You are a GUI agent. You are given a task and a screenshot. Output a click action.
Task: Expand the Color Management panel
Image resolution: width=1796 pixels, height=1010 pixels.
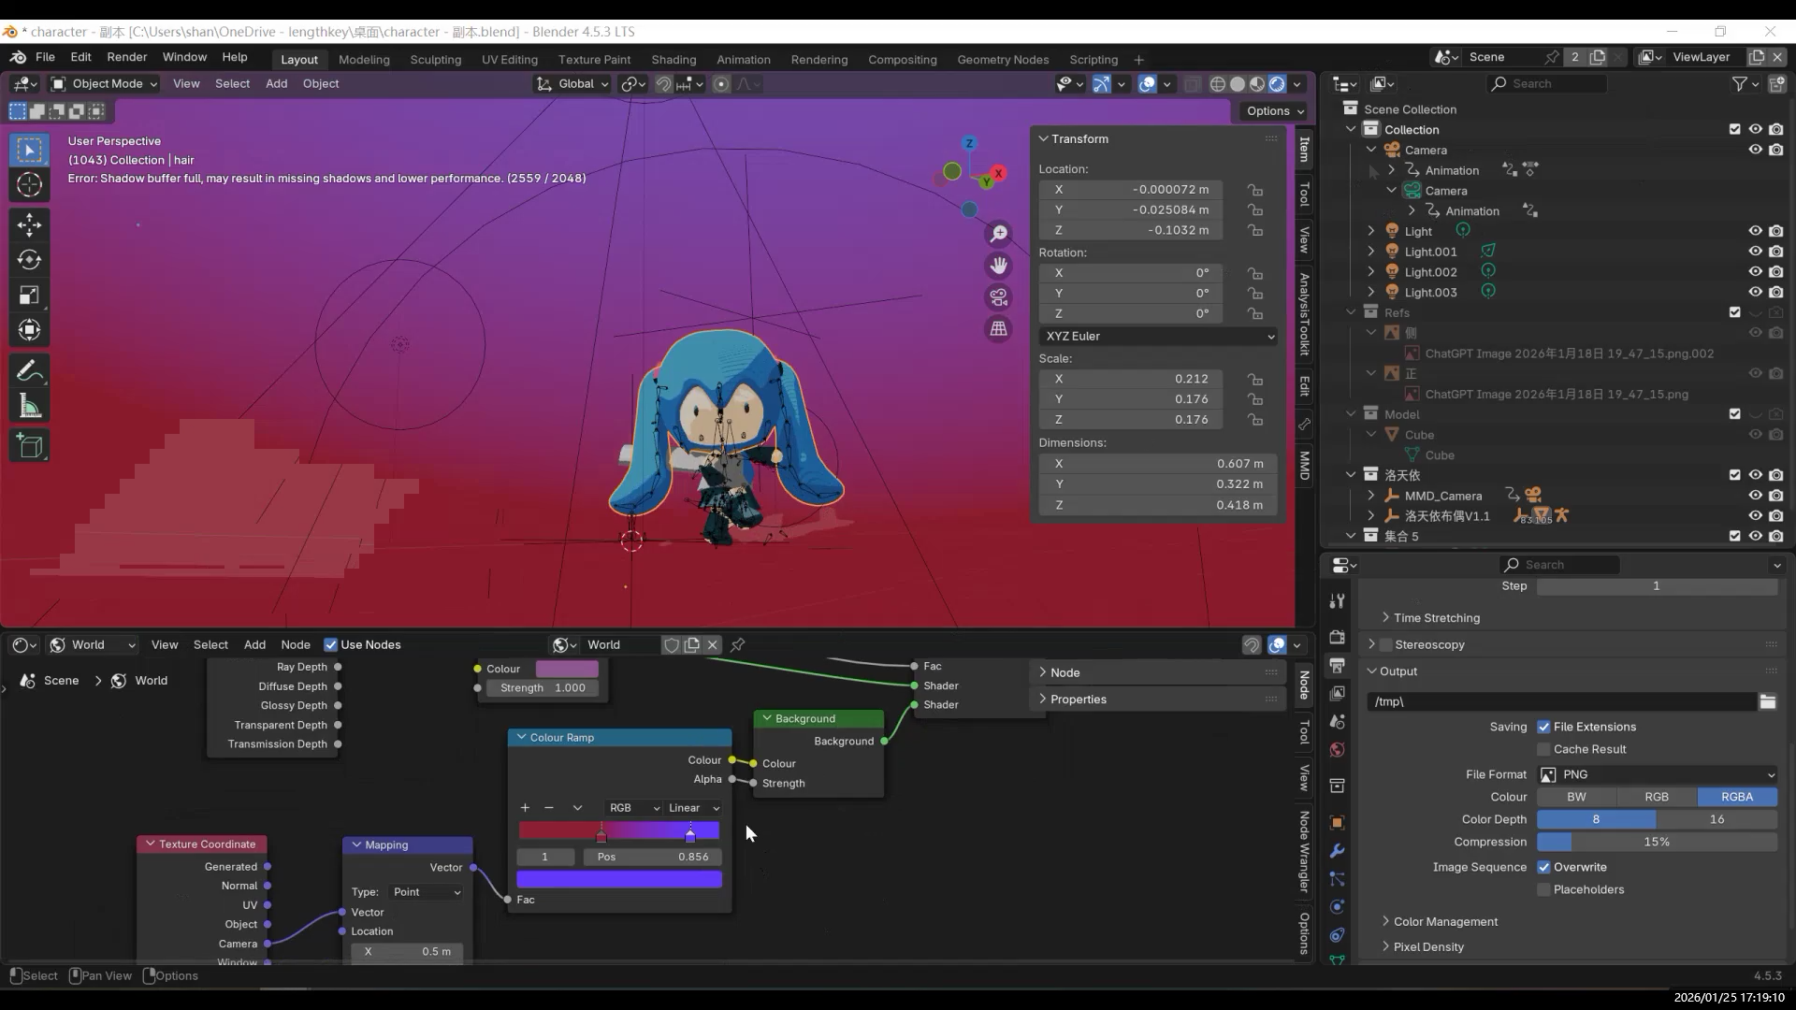1445,921
